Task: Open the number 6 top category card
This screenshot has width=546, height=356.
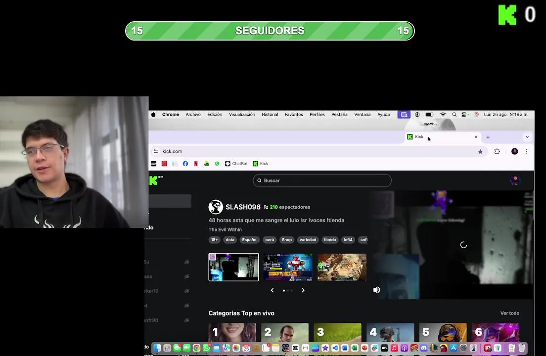Action: click(x=496, y=332)
